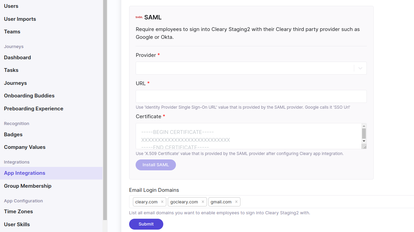Remove the cleary.com domain tag
Viewport: 414px width, 232px height.
(x=162, y=202)
